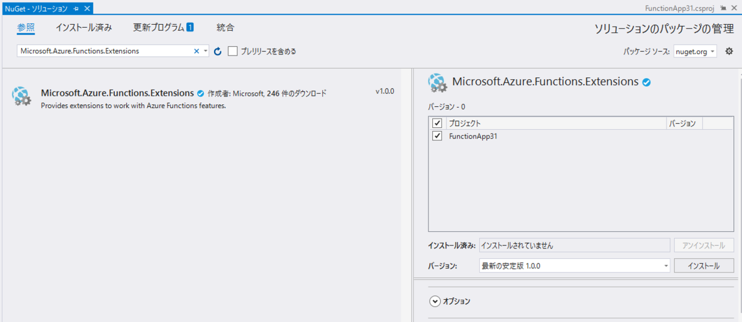Open NuGet settings gear icon
742x322 pixels.
[729, 51]
